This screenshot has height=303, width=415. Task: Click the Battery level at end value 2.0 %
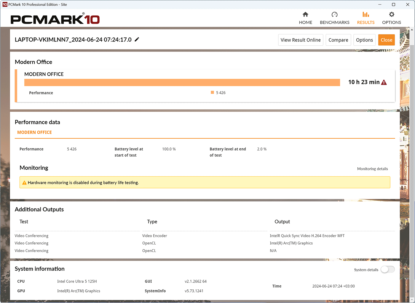point(262,149)
